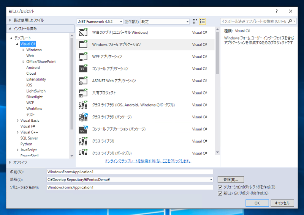Click the キャンセル button

tap(282, 203)
